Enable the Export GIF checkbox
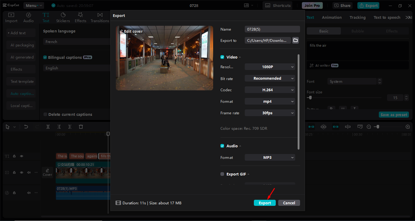The height and width of the screenshot is (221, 415). [222, 174]
